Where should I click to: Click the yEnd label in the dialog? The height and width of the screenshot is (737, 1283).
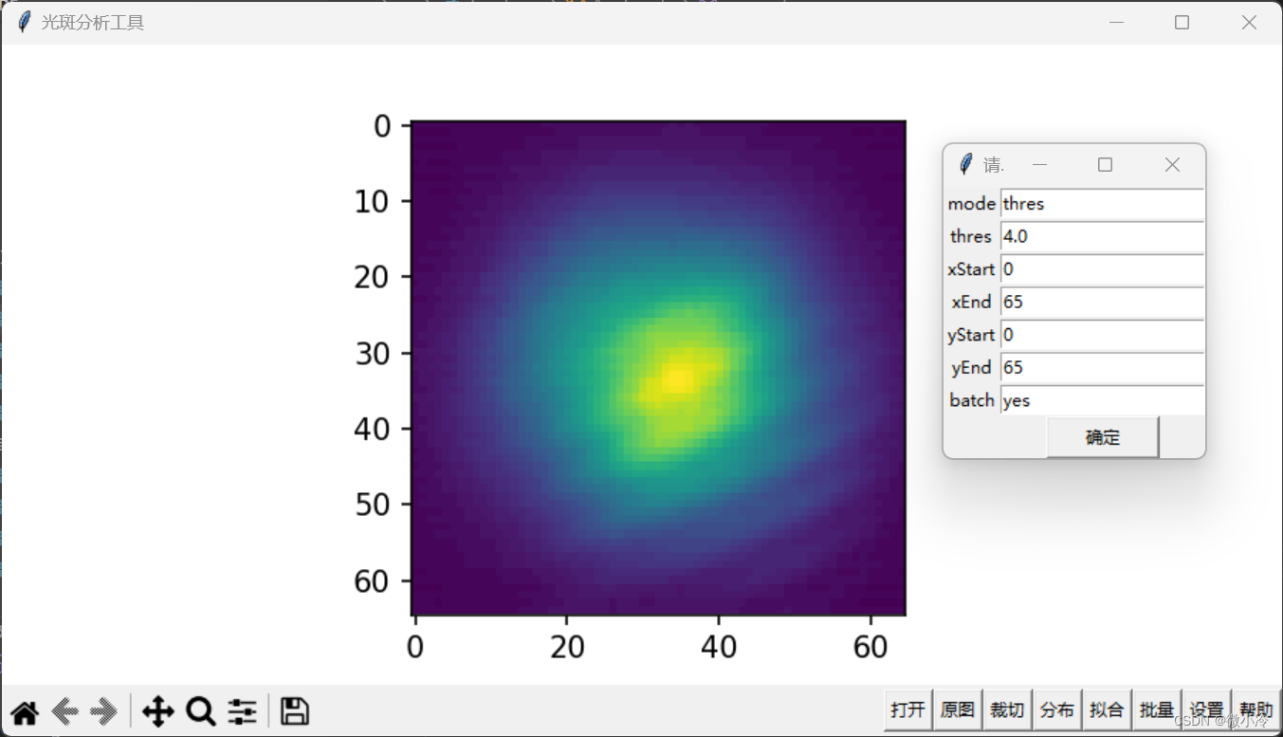tap(972, 367)
